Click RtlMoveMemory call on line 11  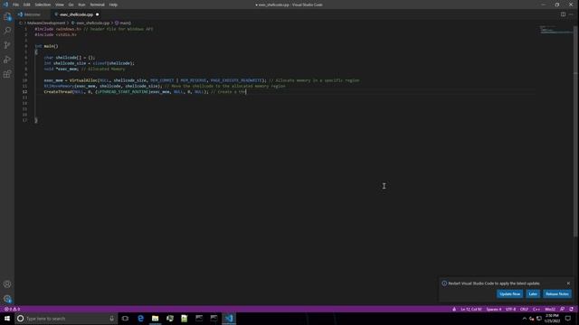click(x=59, y=86)
